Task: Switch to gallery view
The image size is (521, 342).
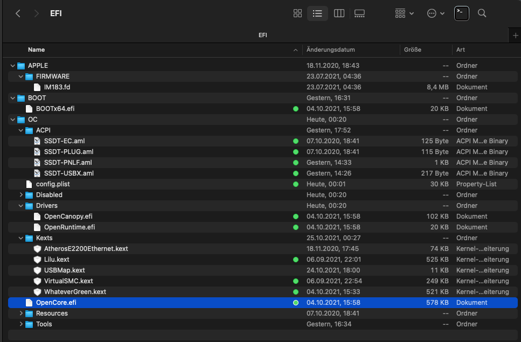Action: click(x=359, y=13)
